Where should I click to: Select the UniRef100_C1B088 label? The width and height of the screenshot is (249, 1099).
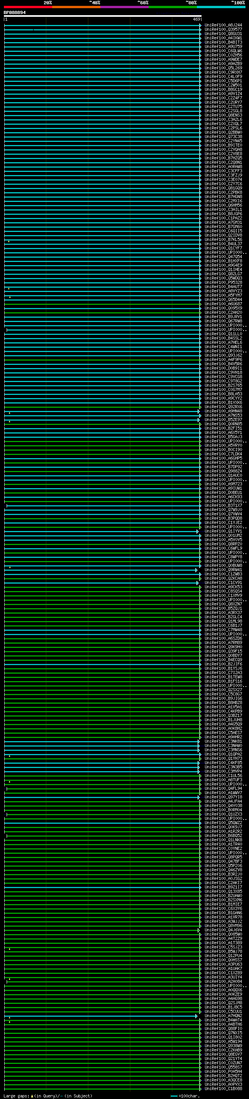click(223, 1089)
